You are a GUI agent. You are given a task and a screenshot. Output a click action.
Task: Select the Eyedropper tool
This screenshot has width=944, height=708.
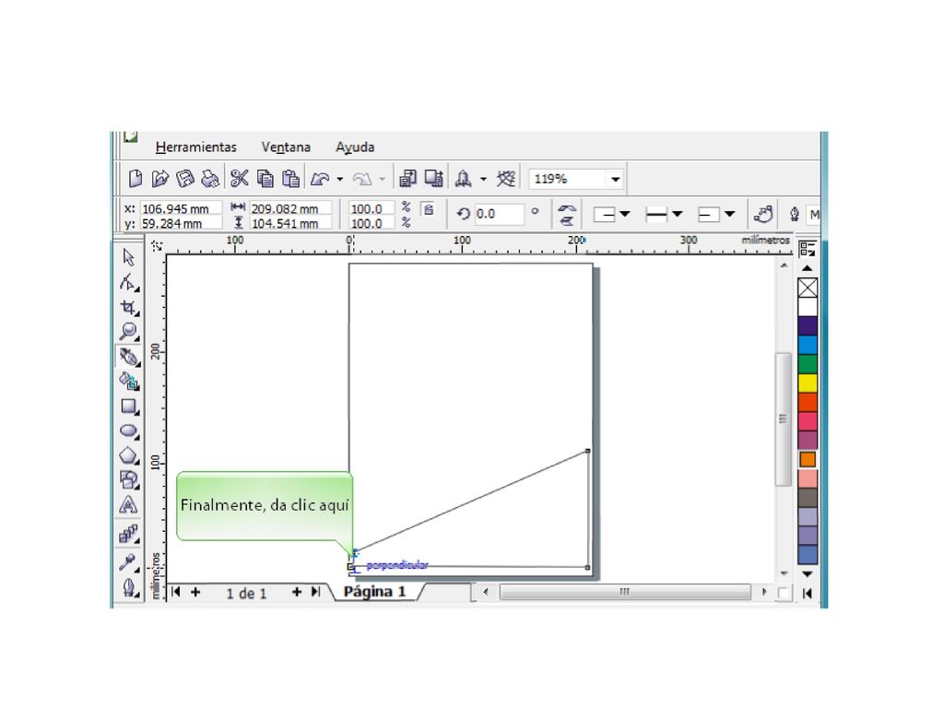coord(128,561)
